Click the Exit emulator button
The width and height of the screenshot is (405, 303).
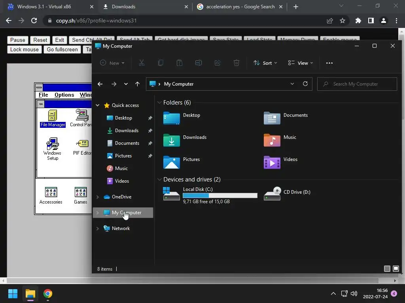click(x=60, y=40)
